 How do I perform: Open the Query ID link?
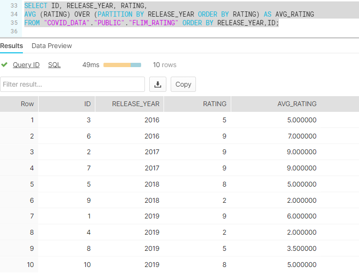click(26, 65)
